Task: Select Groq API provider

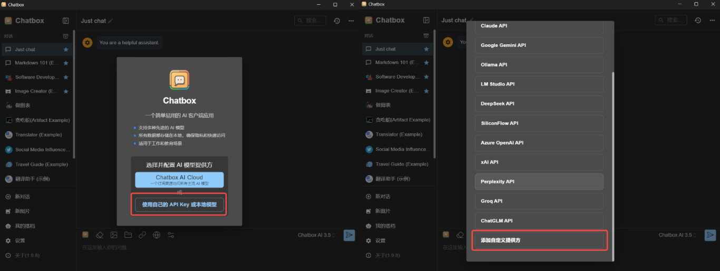Action: point(539,201)
